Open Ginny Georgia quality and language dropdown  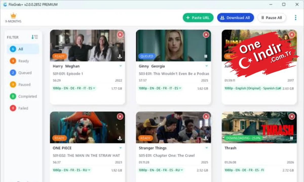click(x=160, y=88)
